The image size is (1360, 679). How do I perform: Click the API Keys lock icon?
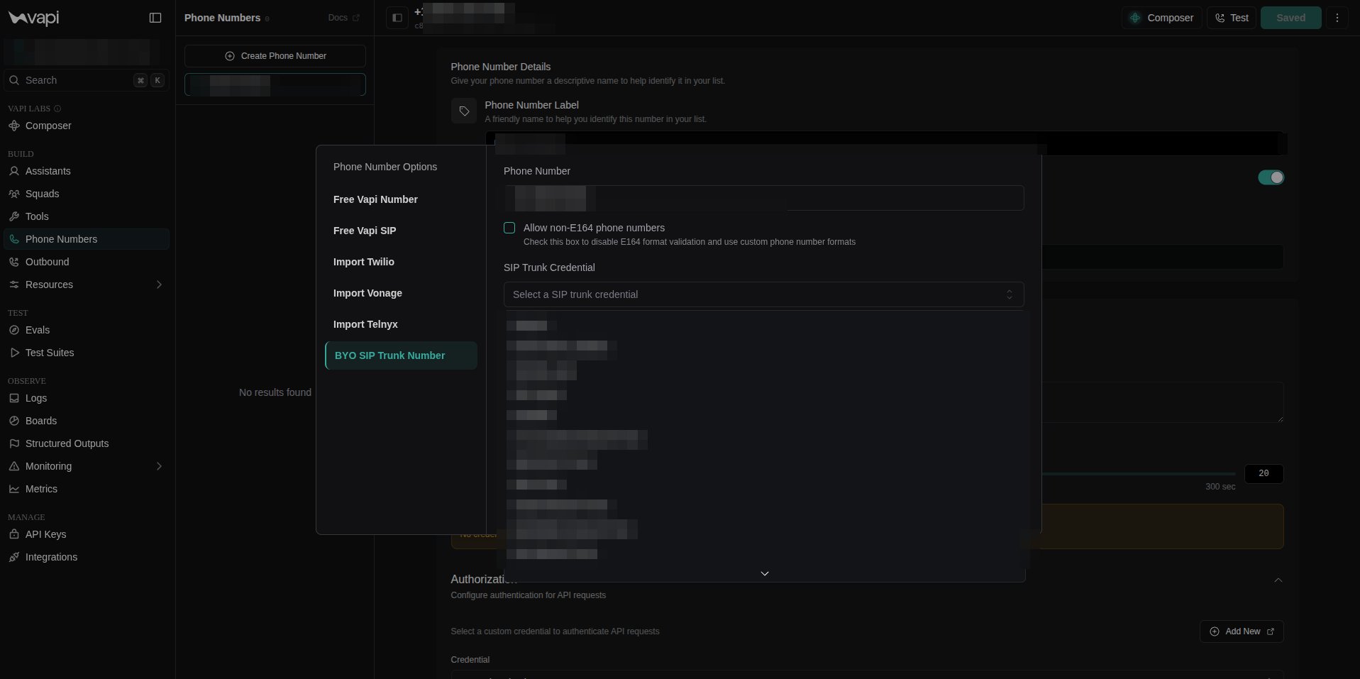coord(14,534)
